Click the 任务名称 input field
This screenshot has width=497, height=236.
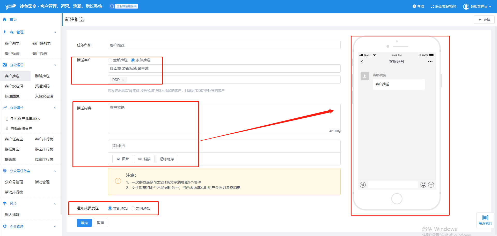[x=224, y=45]
